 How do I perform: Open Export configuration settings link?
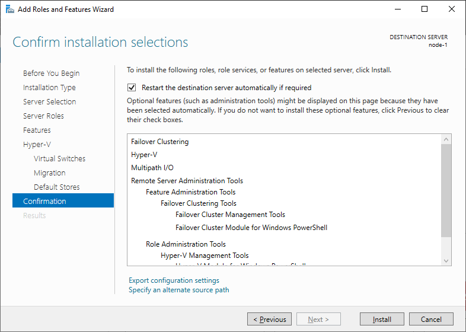174,280
